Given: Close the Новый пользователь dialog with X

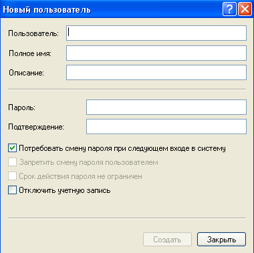Looking at the screenshot, I should (245, 9).
